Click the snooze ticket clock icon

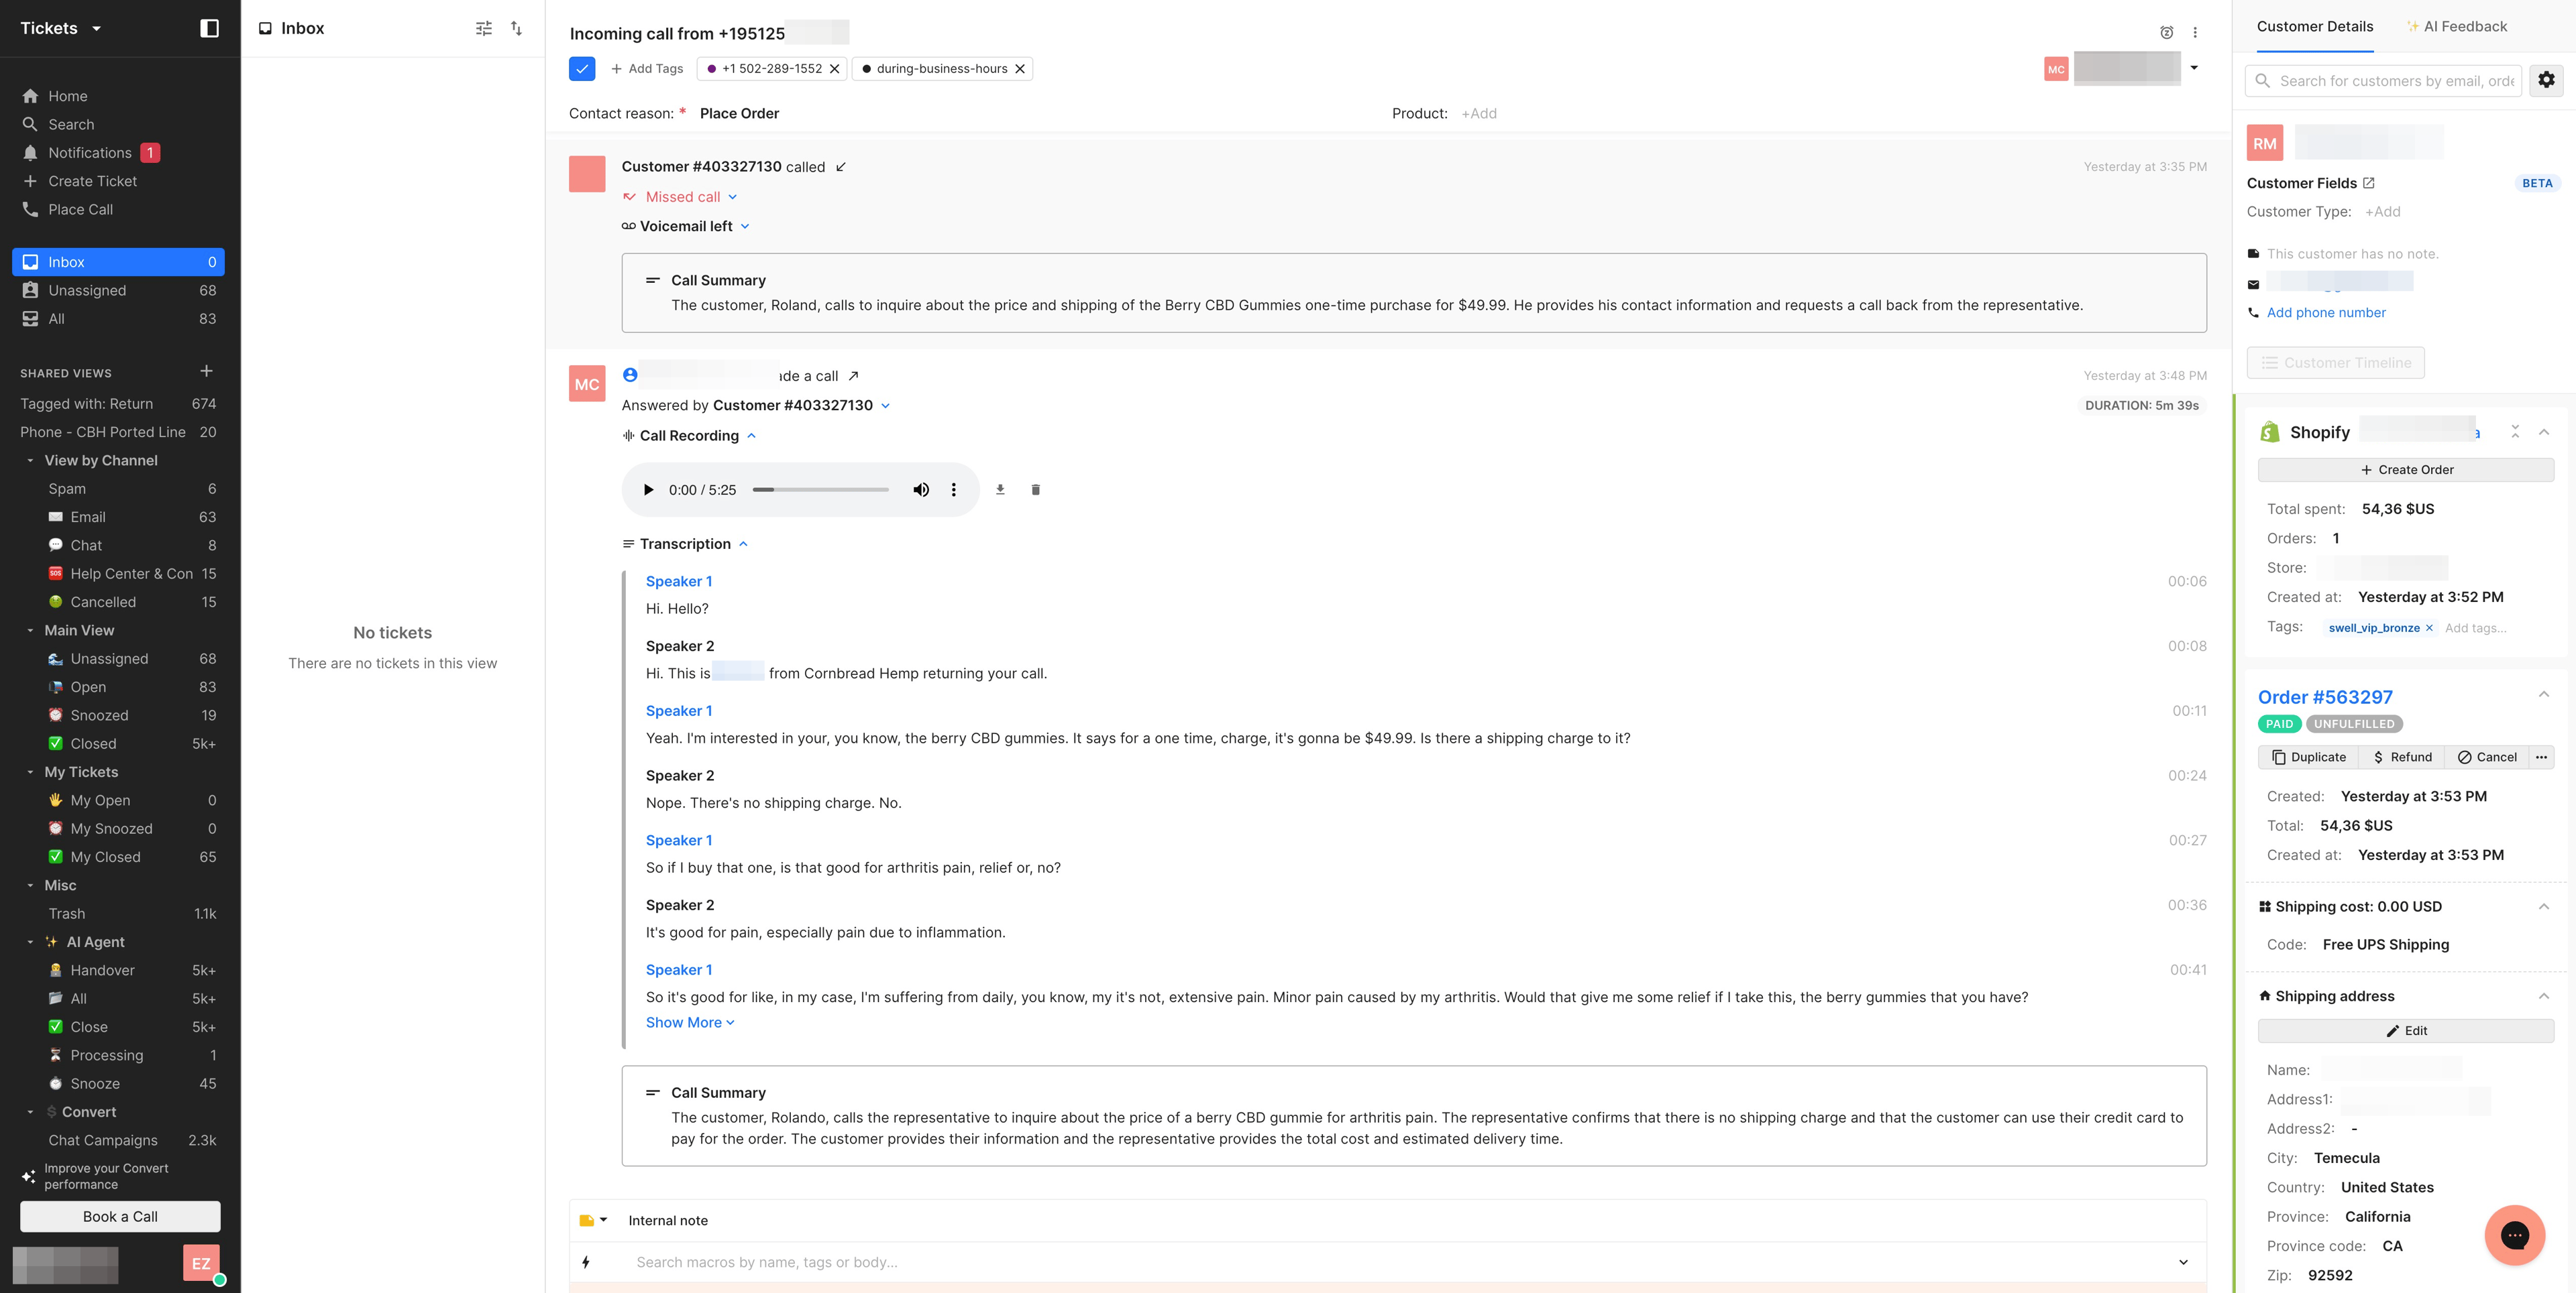pos(2166,33)
